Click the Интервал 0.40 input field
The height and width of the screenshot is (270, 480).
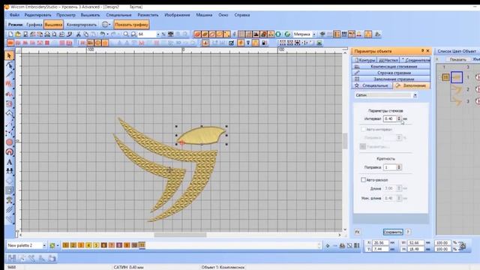pyautogui.click(x=390, y=118)
